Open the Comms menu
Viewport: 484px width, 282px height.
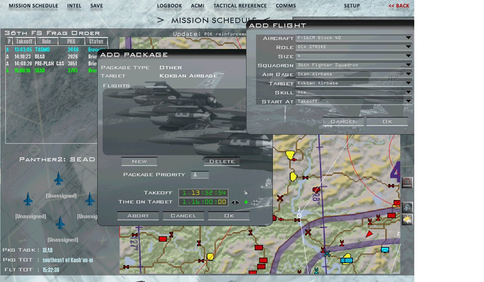[x=286, y=6]
